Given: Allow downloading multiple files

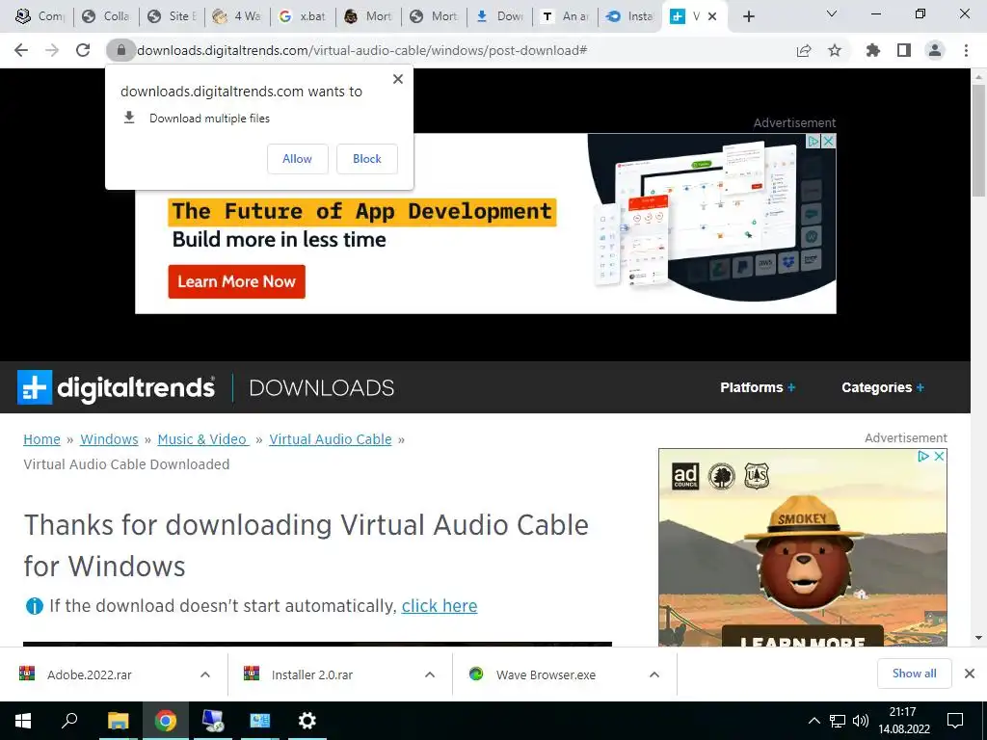Looking at the screenshot, I should point(297,159).
